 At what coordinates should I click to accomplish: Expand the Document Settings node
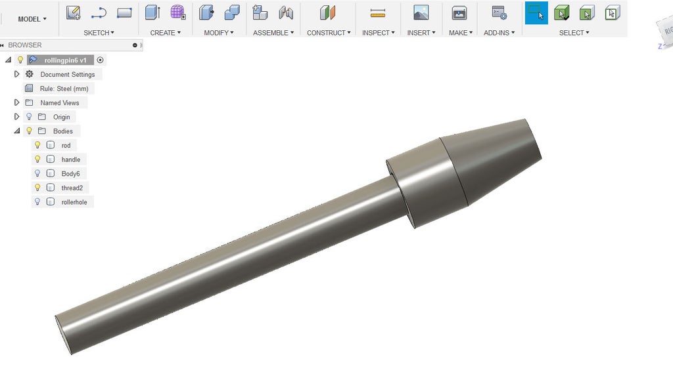(16, 74)
